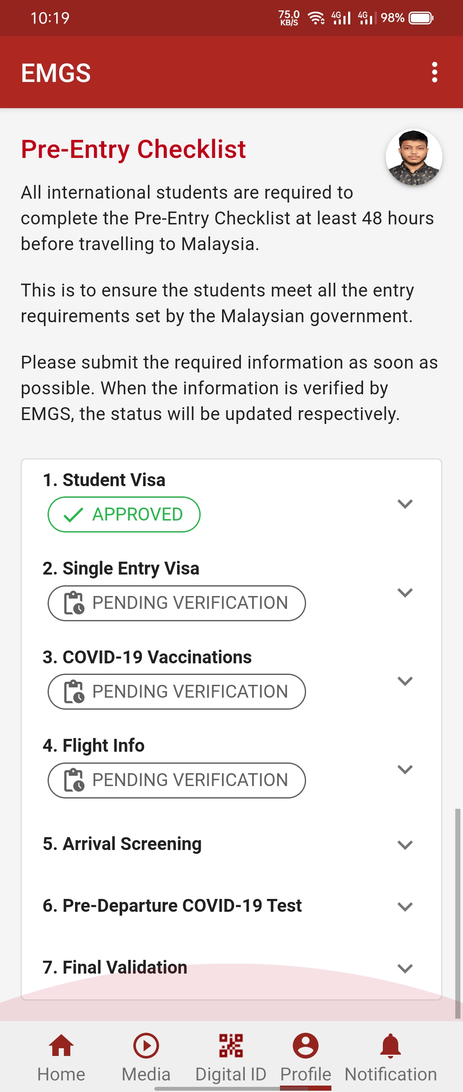Tap the Profile person icon
Image resolution: width=463 pixels, height=1092 pixels.
coord(306,1045)
